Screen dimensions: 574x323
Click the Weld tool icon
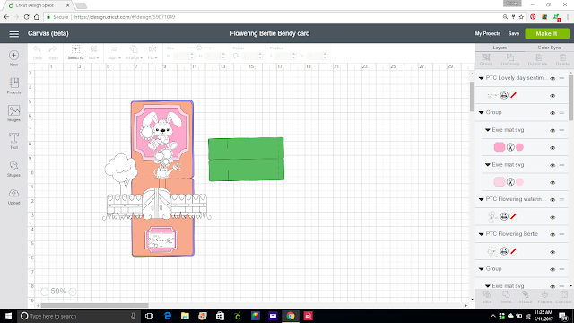click(506, 295)
